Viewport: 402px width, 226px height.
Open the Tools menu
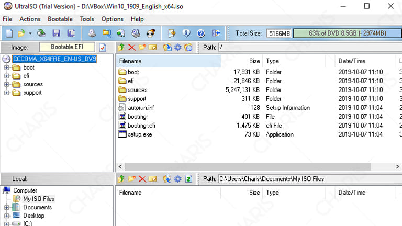(x=87, y=19)
